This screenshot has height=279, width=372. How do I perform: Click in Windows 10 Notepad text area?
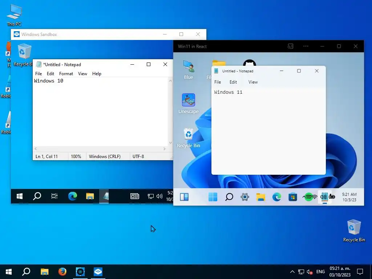click(100, 112)
